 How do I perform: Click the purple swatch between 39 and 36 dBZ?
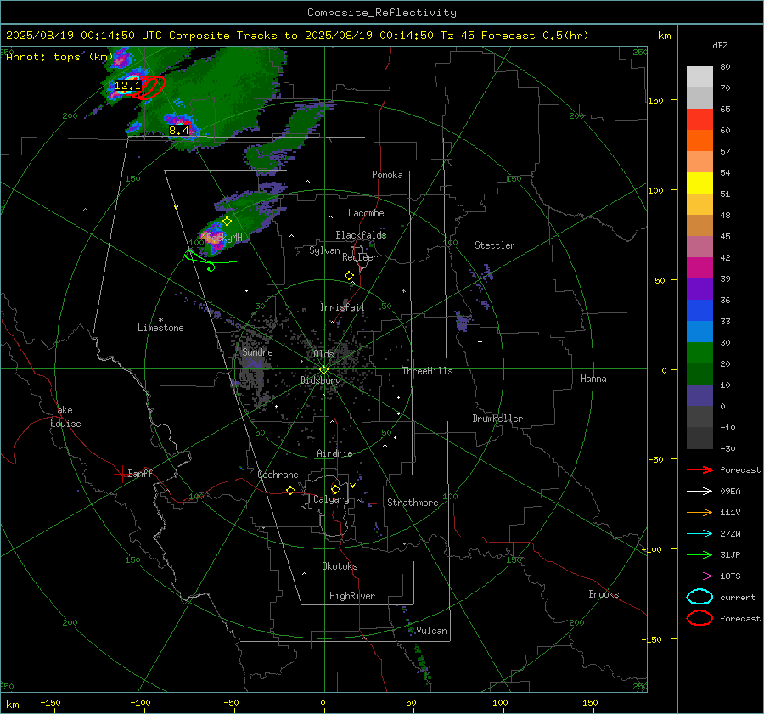(699, 289)
